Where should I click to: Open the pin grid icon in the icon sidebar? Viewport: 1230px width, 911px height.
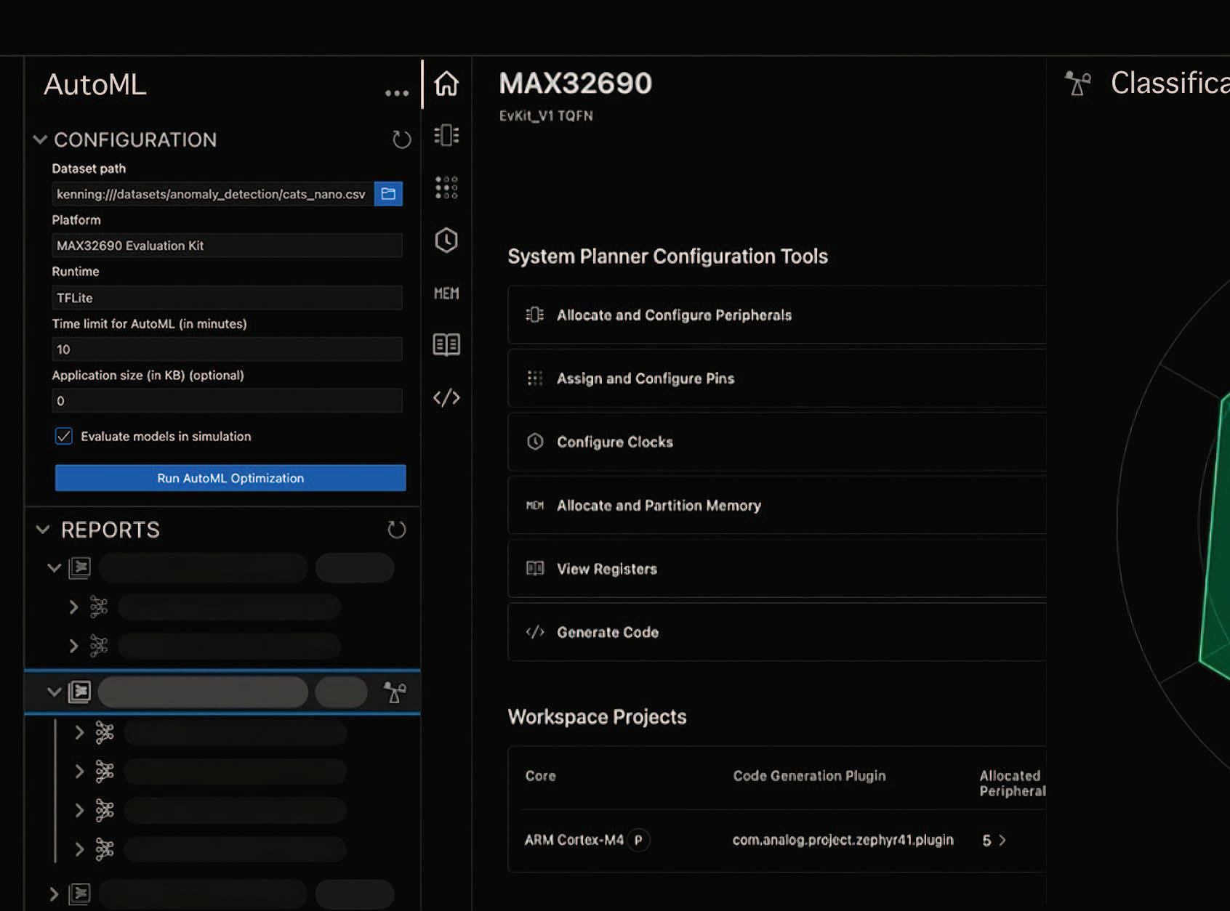pyautogui.click(x=446, y=187)
